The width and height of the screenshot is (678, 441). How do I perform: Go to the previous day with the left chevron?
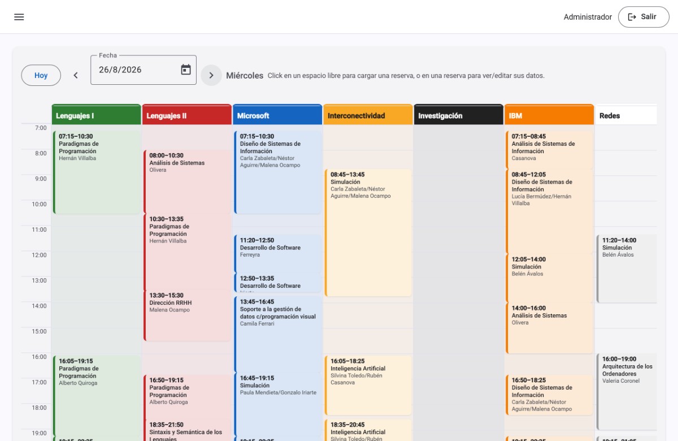click(x=76, y=75)
